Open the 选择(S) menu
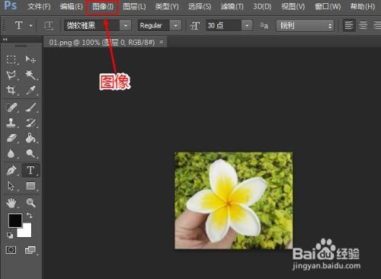This screenshot has width=381, height=279. pos(200,6)
